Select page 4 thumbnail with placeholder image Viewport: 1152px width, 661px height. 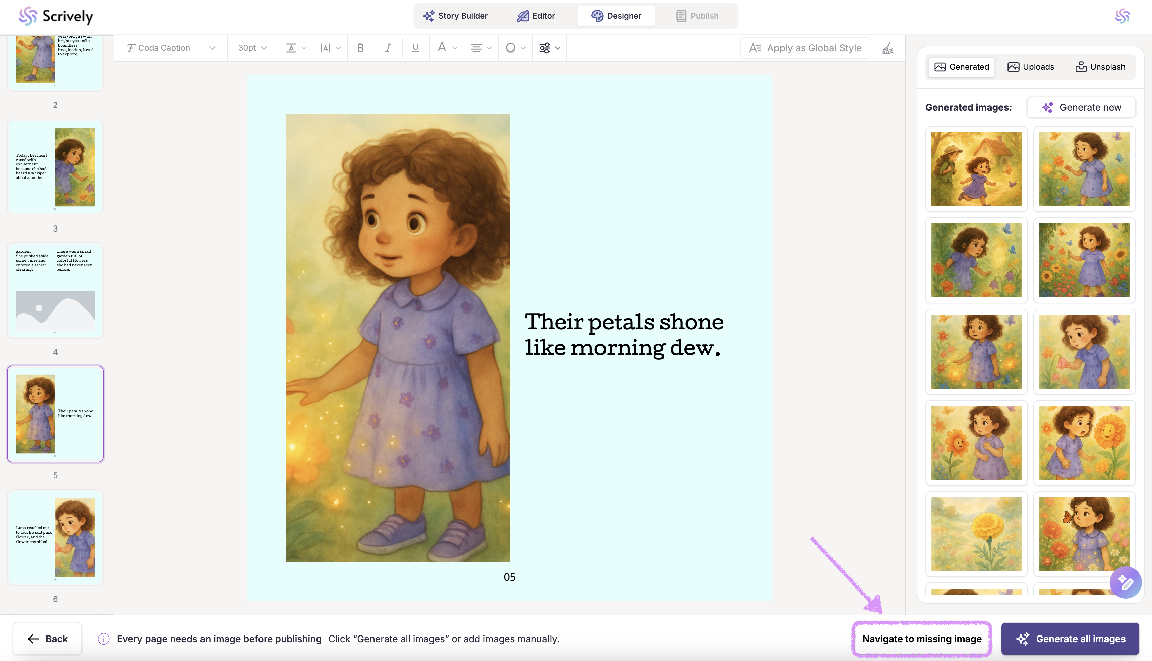[55, 291]
